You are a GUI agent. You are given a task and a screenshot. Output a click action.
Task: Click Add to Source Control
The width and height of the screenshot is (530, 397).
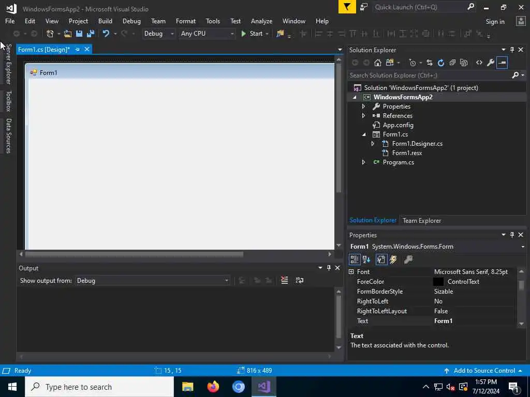coord(483,370)
